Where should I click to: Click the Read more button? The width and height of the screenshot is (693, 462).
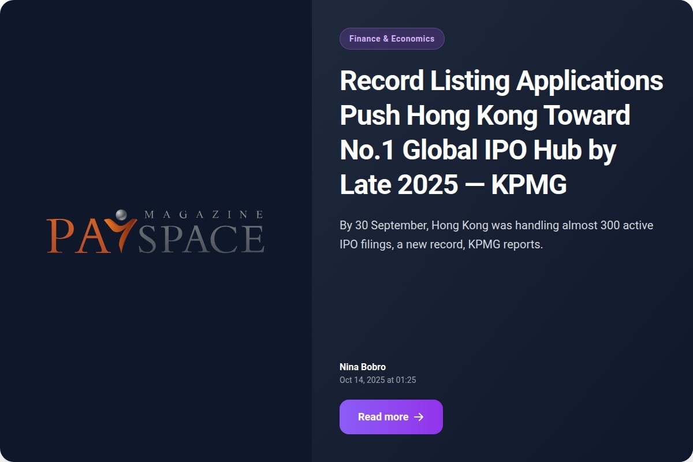391,417
